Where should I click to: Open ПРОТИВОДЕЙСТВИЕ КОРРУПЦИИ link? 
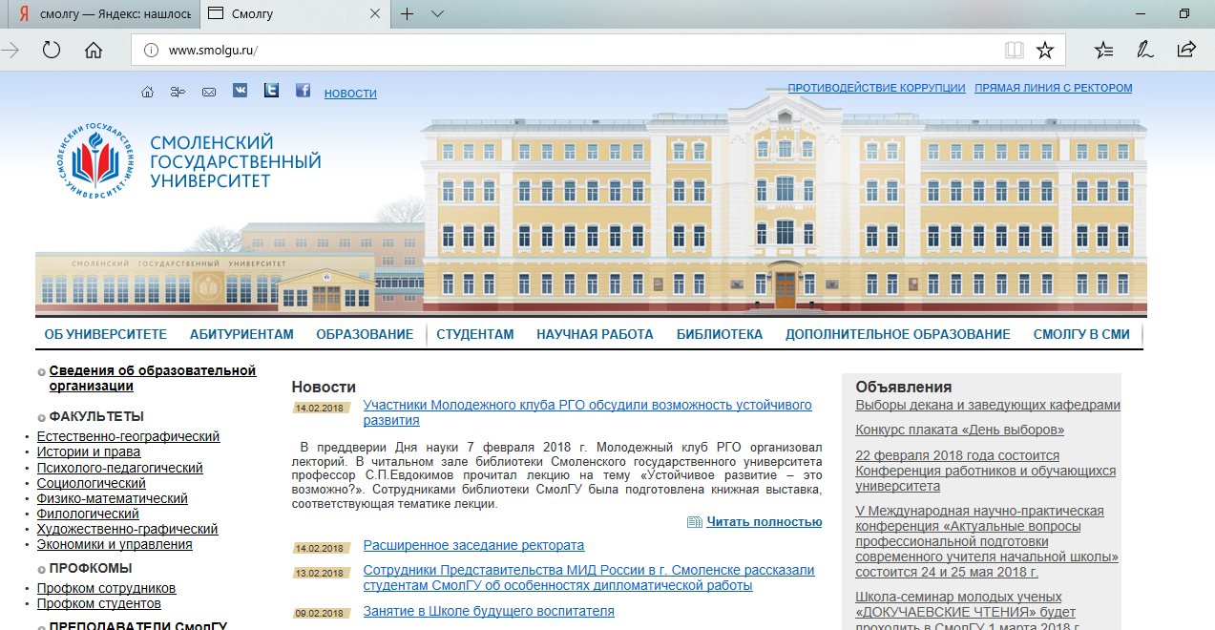(x=876, y=88)
